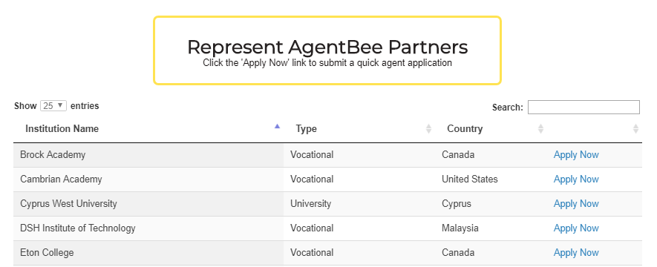
Task: Apply Now for Cyprus West University
Action: (576, 204)
